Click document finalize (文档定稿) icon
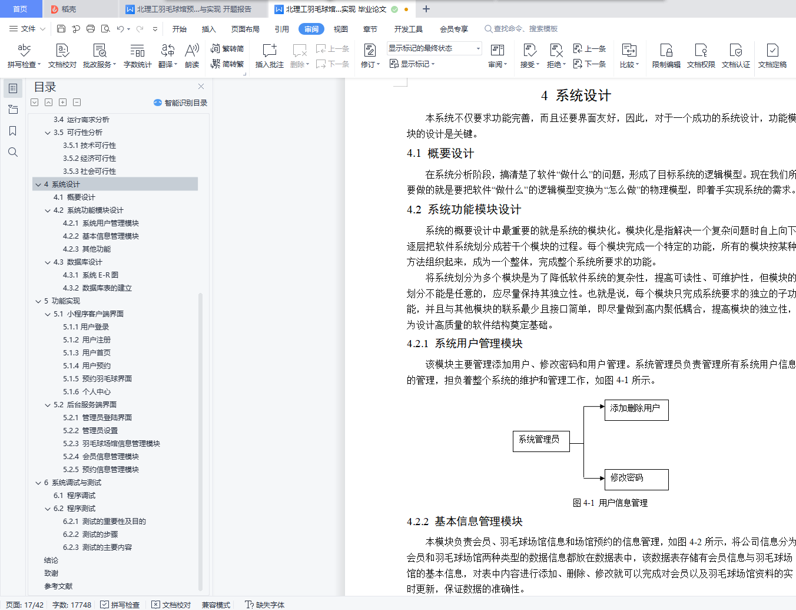 (x=772, y=56)
